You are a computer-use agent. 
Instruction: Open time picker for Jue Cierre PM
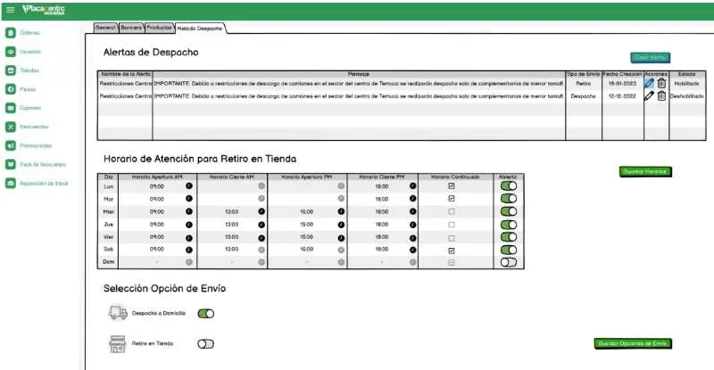click(413, 225)
